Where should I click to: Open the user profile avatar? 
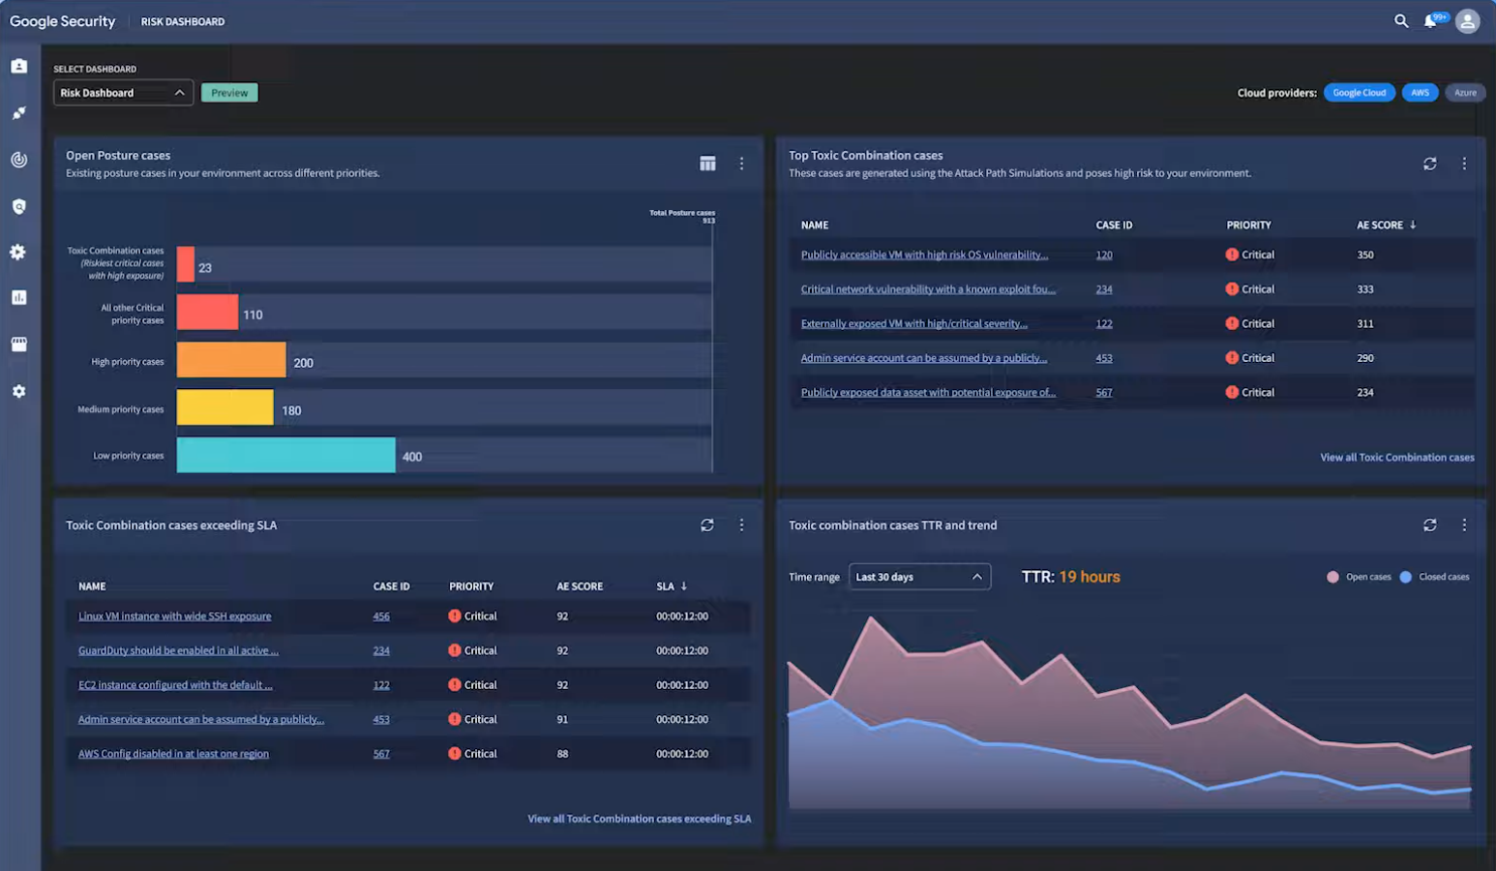(x=1467, y=21)
